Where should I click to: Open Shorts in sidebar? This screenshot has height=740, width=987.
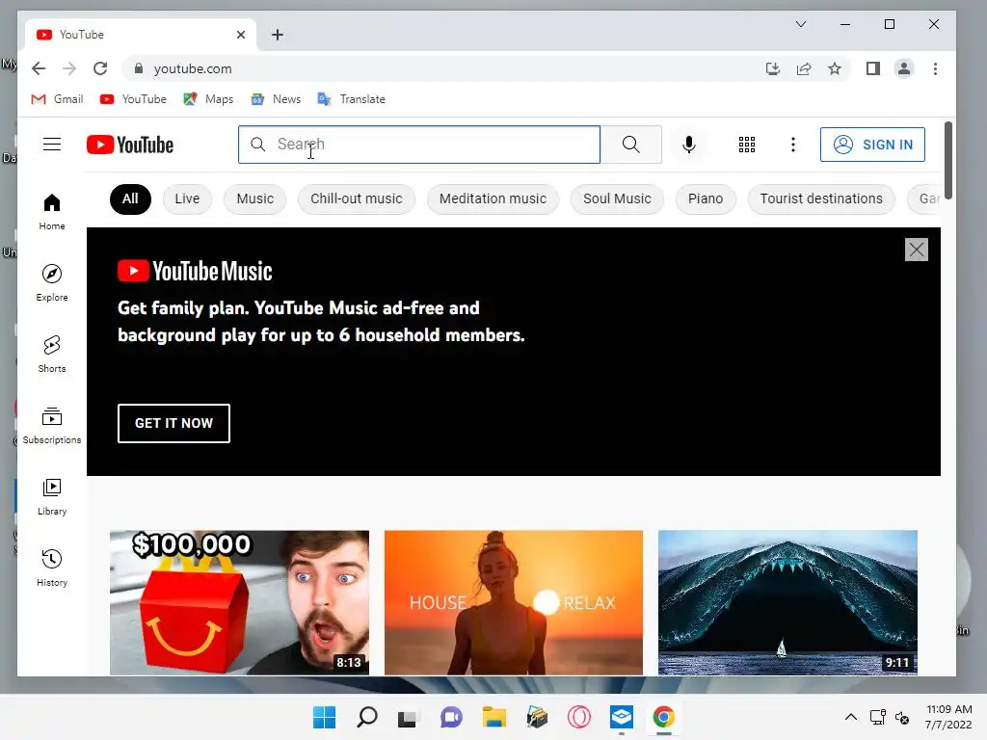[52, 355]
